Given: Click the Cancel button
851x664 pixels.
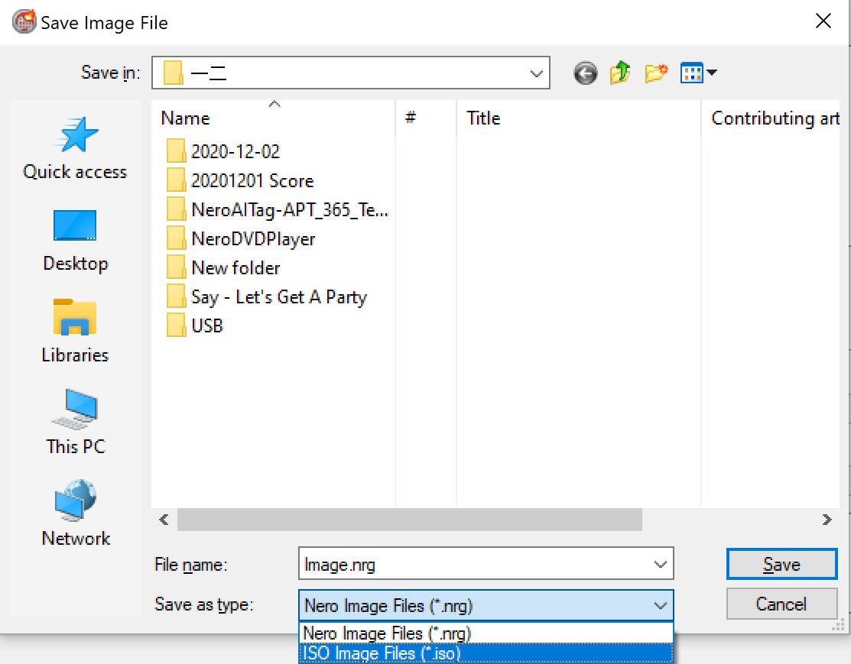Looking at the screenshot, I should click(781, 604).
